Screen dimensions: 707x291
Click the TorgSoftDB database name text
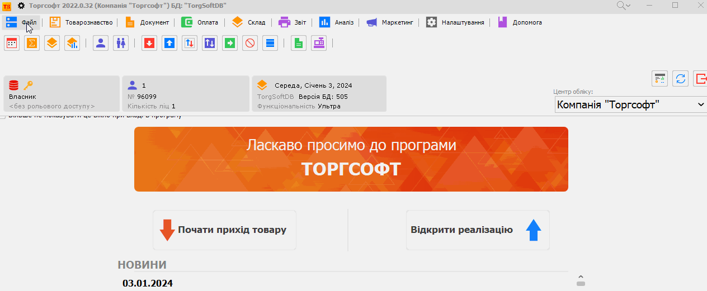click(x=276, y=97)
